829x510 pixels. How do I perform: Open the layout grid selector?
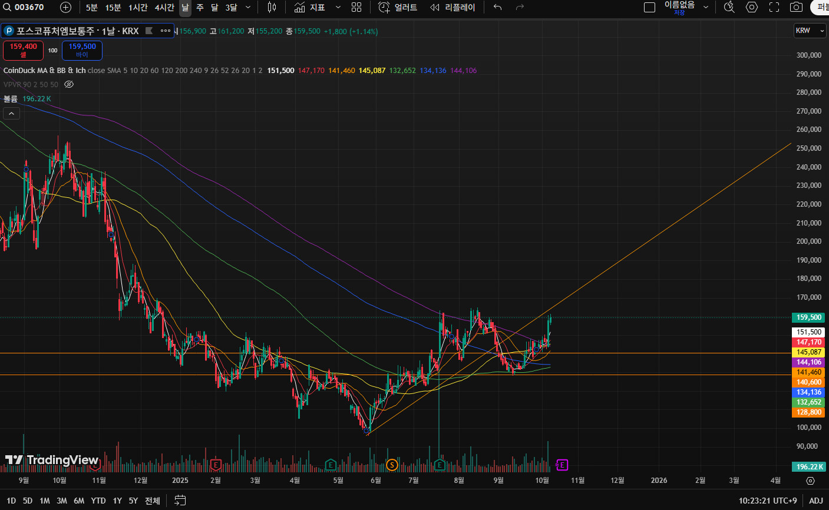point(356,8)
